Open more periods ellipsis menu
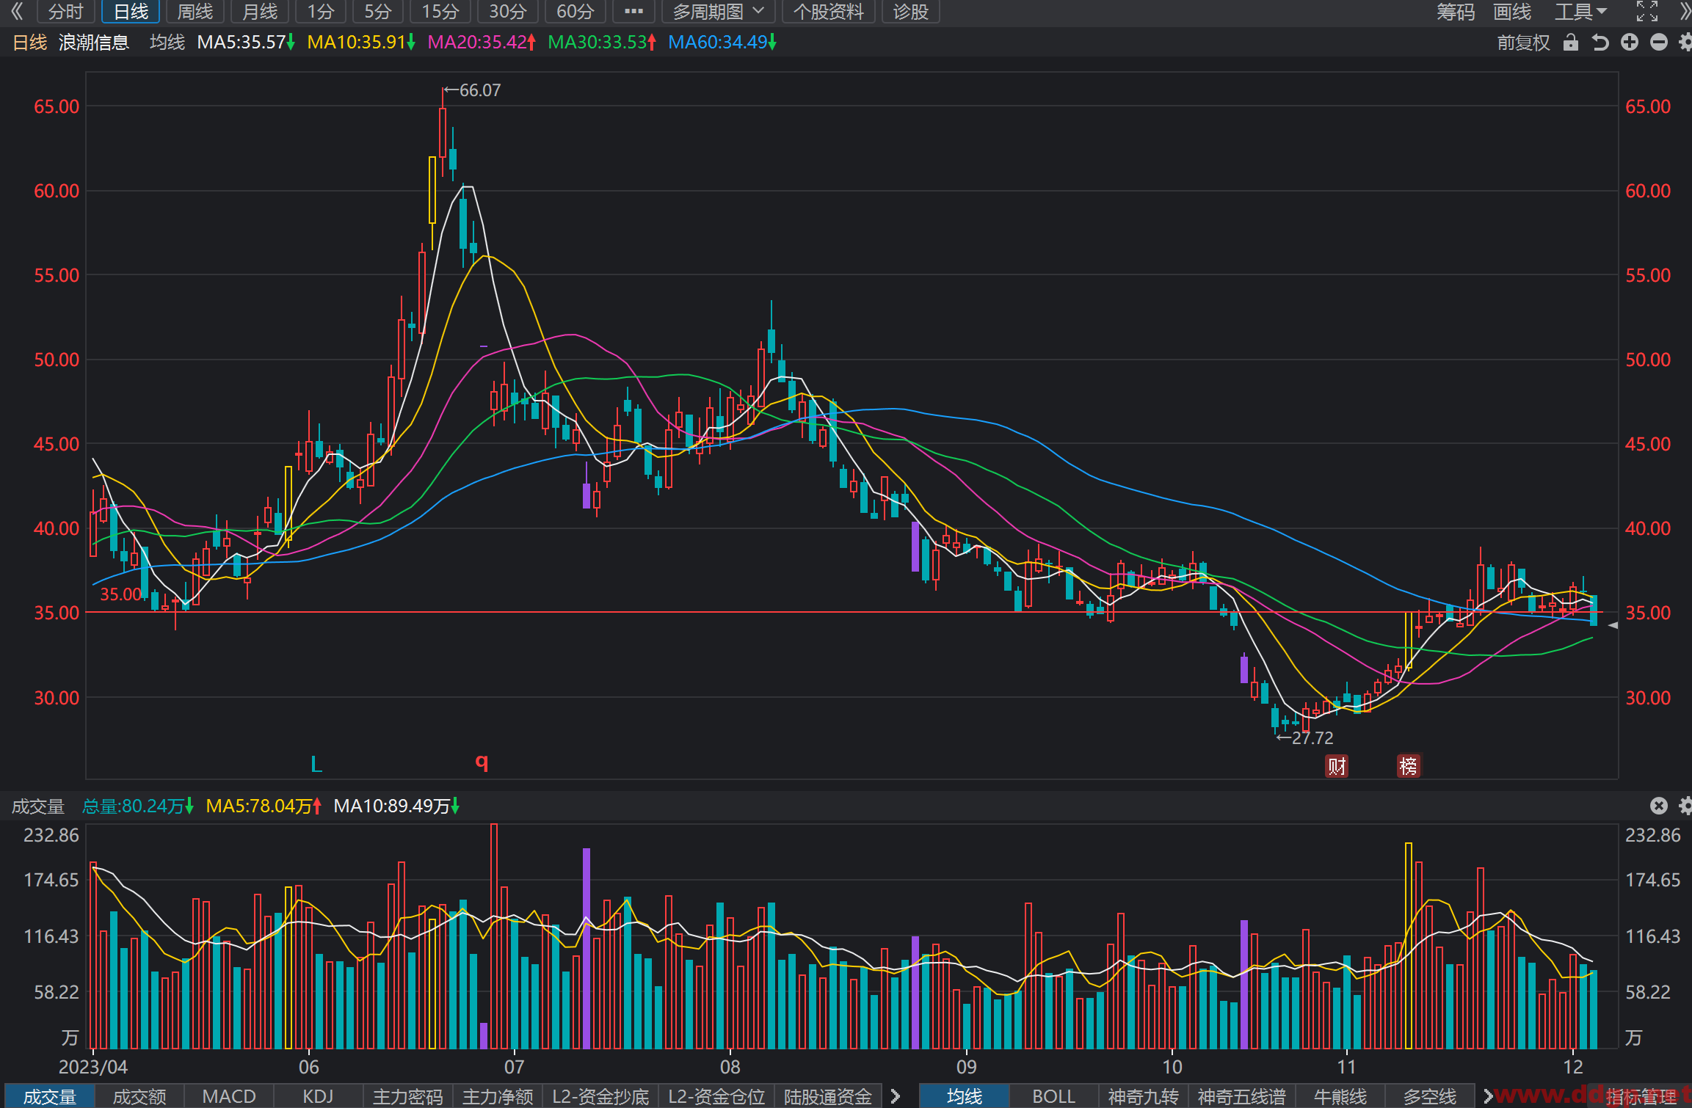This screenshot has height=1108, width=1692. click(x=633, y=11)
